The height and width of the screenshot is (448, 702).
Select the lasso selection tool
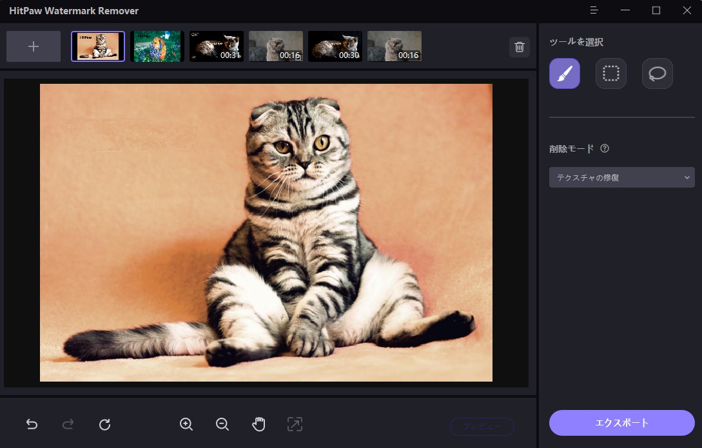(x=657, y=73)
